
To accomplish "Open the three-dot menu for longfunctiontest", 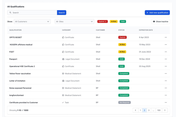I will 166,95.
